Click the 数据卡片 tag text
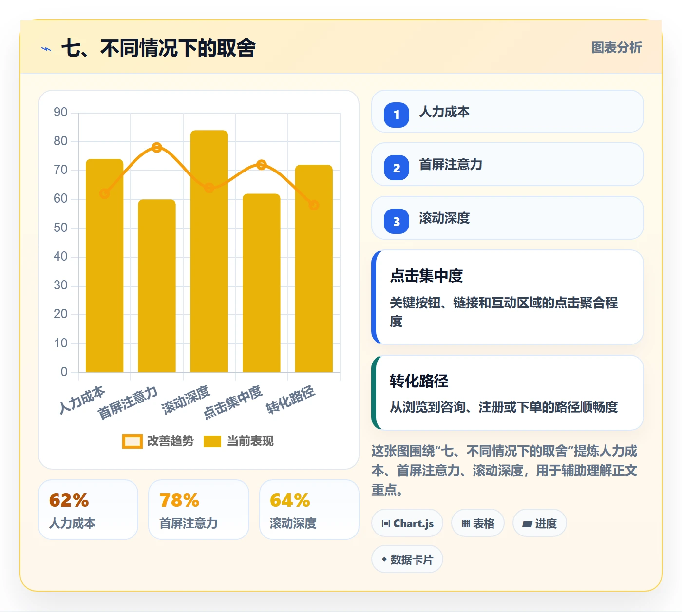 (x=412, y=559)
